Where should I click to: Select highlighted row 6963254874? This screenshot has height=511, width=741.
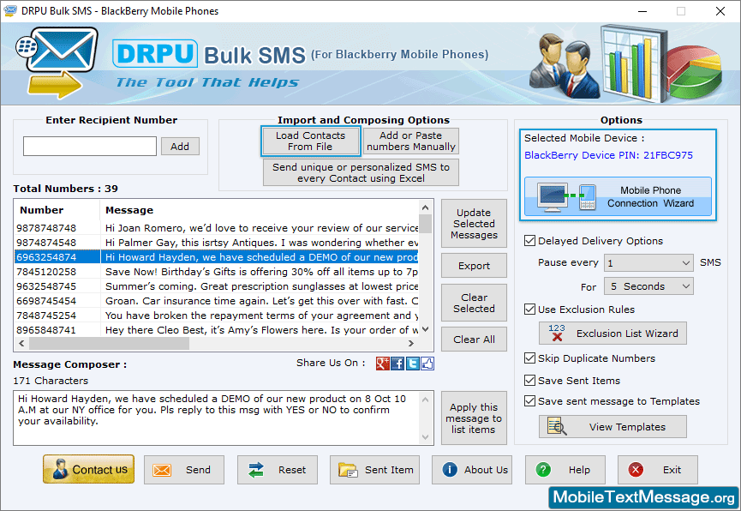tap(217, 257)
